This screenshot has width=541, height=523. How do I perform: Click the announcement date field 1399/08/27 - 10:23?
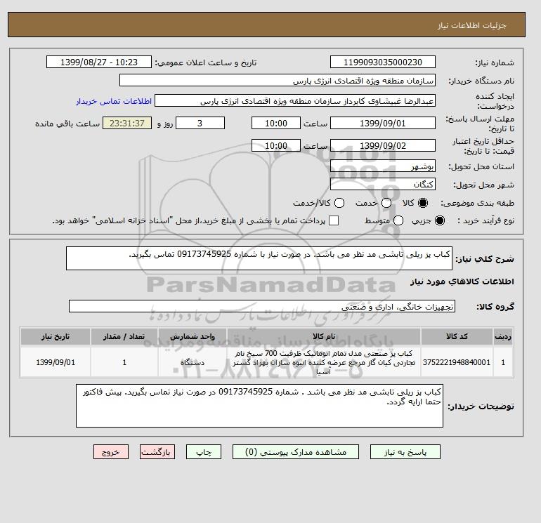point(99,62)
